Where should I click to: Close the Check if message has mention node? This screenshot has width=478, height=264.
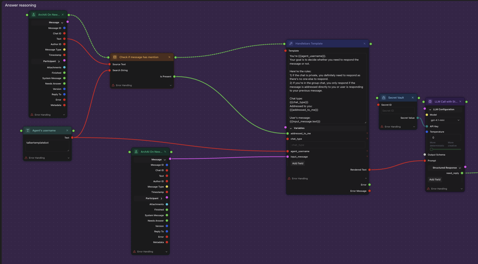click(x=169, y=57)
